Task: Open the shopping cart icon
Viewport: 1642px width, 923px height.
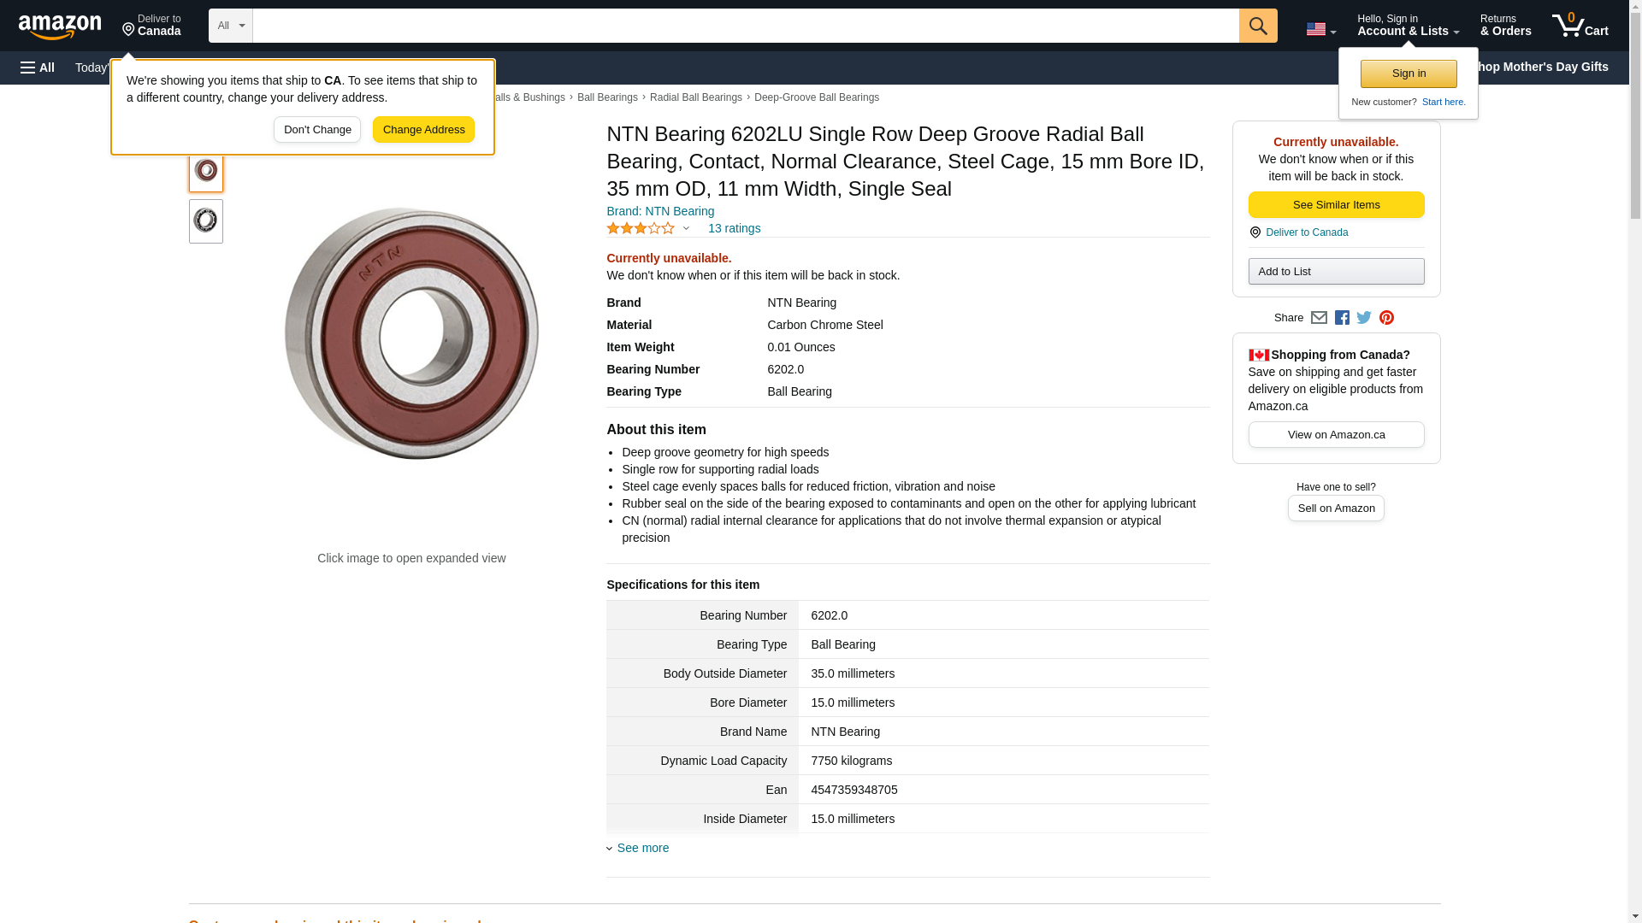Action: (1580, 26)
